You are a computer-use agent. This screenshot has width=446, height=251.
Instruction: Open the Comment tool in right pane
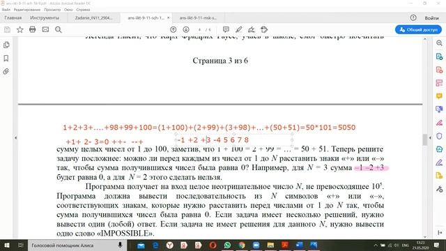pyautogui.click(x=439, y=96)
